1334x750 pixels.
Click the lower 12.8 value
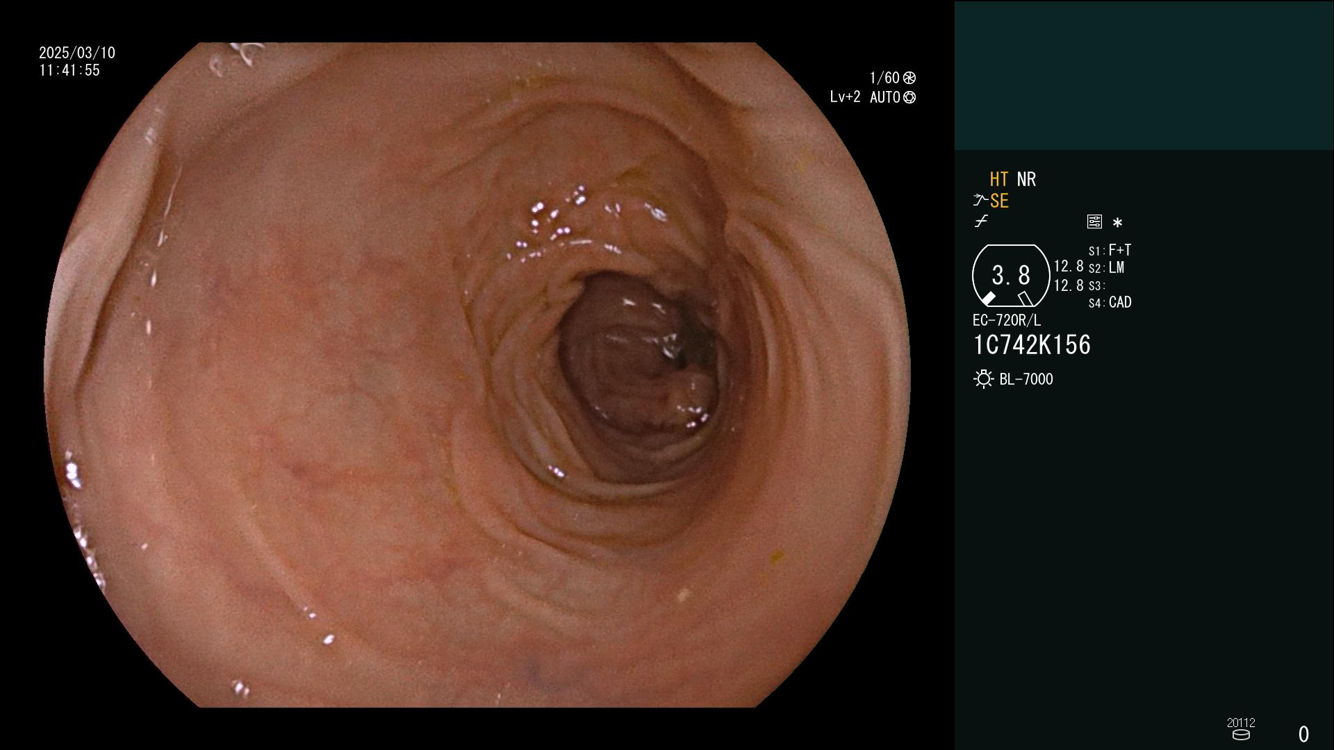click(x=1069, y=285)
